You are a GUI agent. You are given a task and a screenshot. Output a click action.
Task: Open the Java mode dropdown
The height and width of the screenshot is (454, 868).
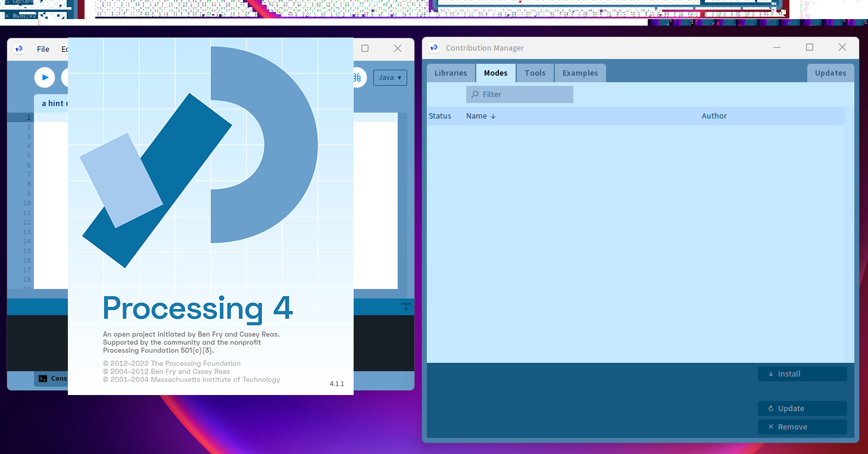[390, 77]
